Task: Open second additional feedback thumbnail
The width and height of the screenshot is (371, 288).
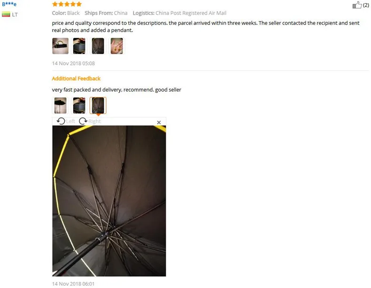Action: (x=79, y=105)
